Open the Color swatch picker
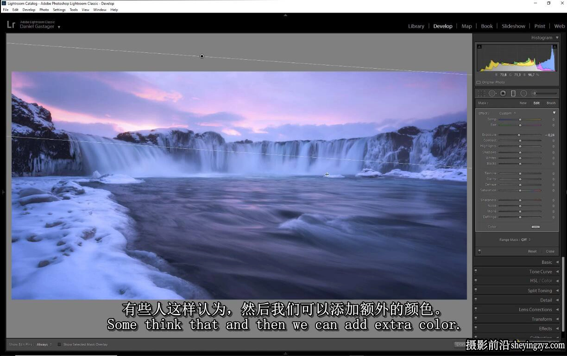The width and height of the screenshot is (567, 356). [x=535, y=227]
